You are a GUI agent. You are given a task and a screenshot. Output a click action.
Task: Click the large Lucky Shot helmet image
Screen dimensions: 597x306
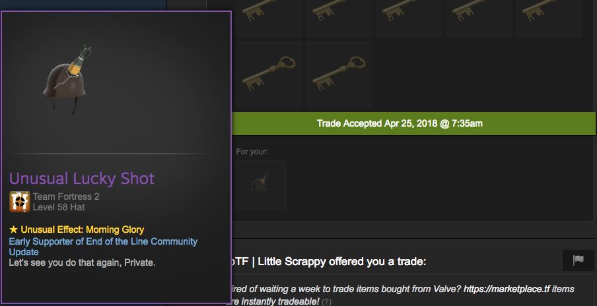[x=67, y=78]
